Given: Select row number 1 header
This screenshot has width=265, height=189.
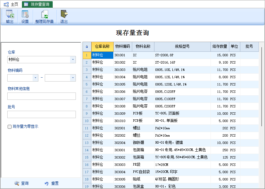Looking at the screenshot, I should [87, 55].
